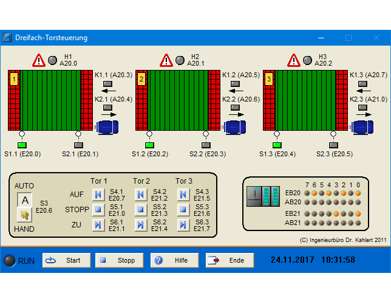Click AB20 bit 7 LED
Screen dimensions: 391x301
[x=307, y=202]
